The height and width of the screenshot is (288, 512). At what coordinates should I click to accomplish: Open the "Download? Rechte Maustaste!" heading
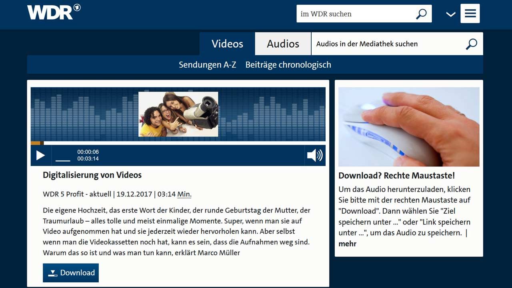point(396,176)
